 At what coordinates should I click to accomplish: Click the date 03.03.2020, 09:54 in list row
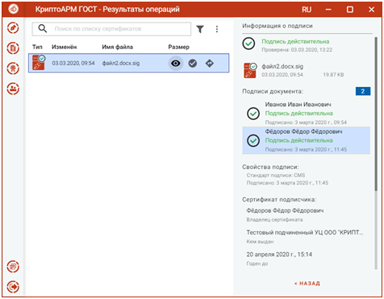pyautogui.click(x=73, y=64)
